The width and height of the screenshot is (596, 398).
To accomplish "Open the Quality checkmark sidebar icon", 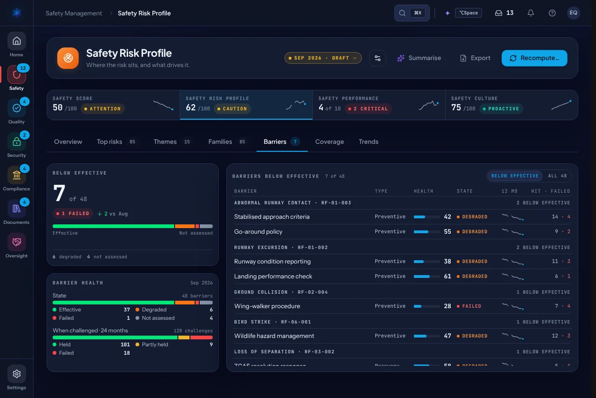I will click(16, 108).
